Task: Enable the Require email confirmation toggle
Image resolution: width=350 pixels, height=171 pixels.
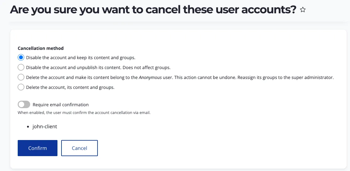Action: coord(24,105)
